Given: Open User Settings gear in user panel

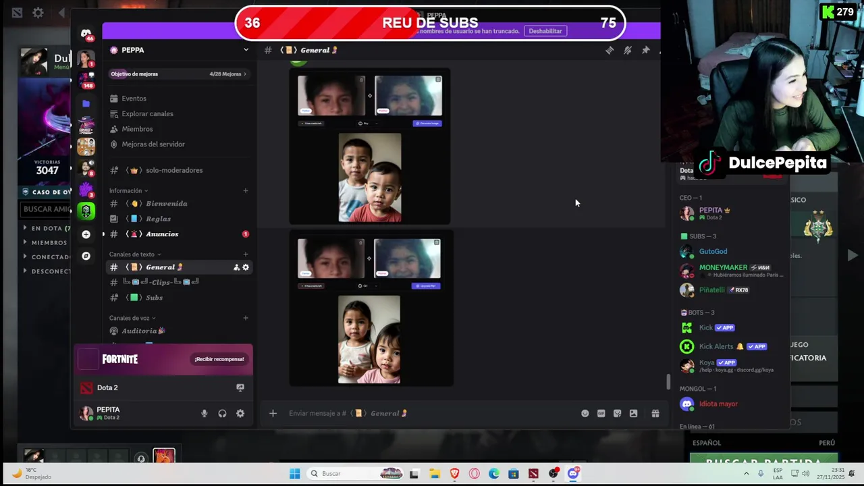Looking at the screenshot, I should point(240,414).
